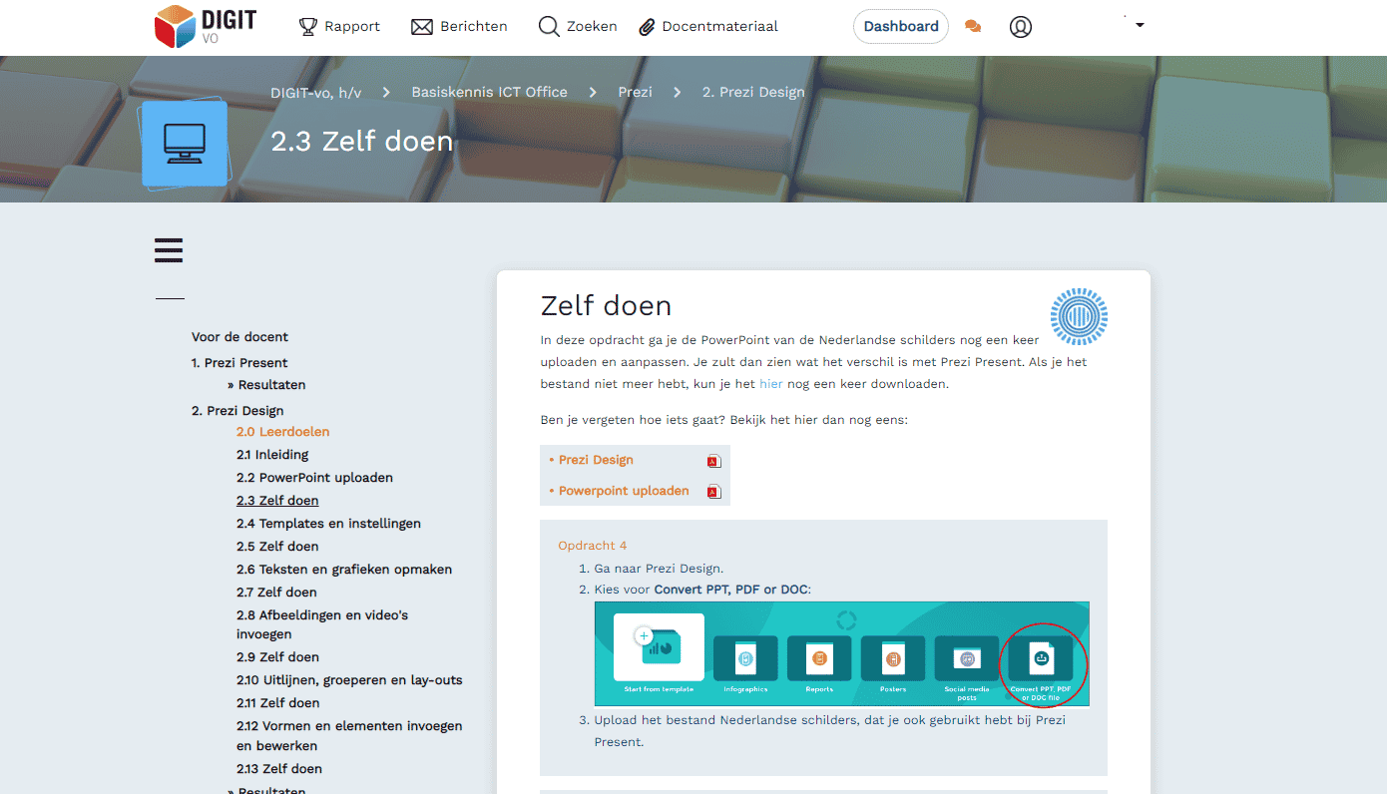This screenshot has height=794, width=1387.
Task: Open Docentmateriaal via the paperclip icon
Action: [649, 26]
